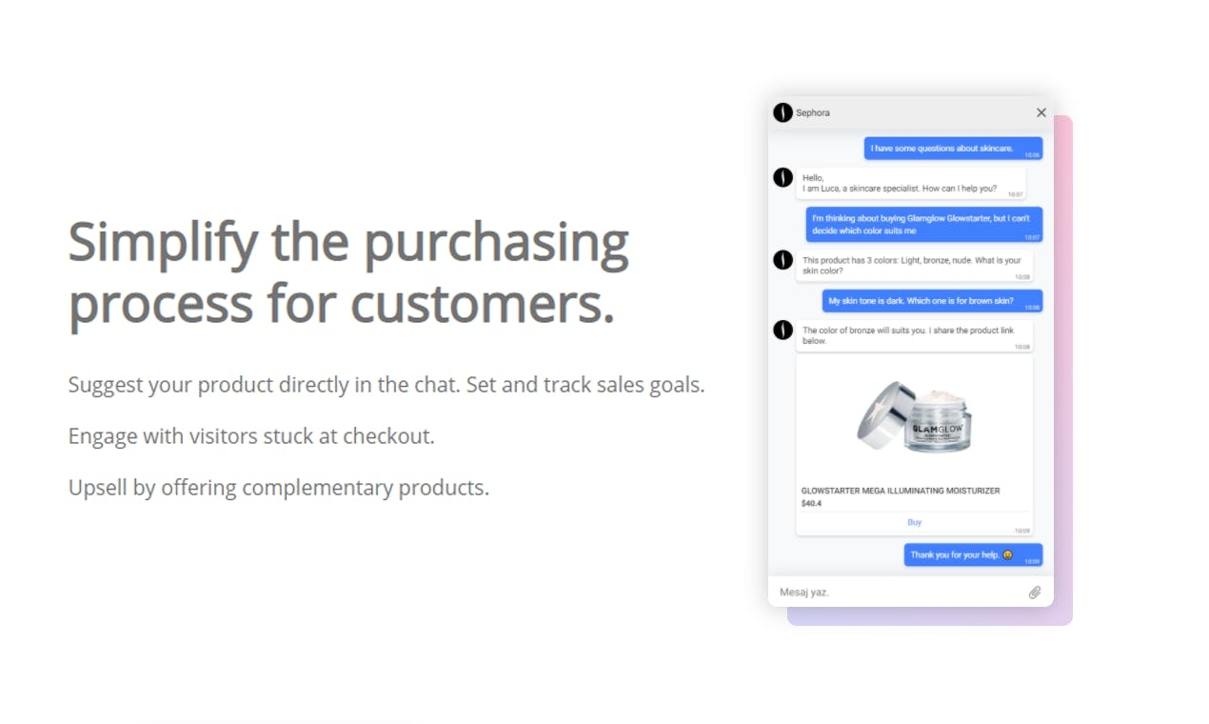Click agent avatar beside the Hello greeting

[783, 177]
